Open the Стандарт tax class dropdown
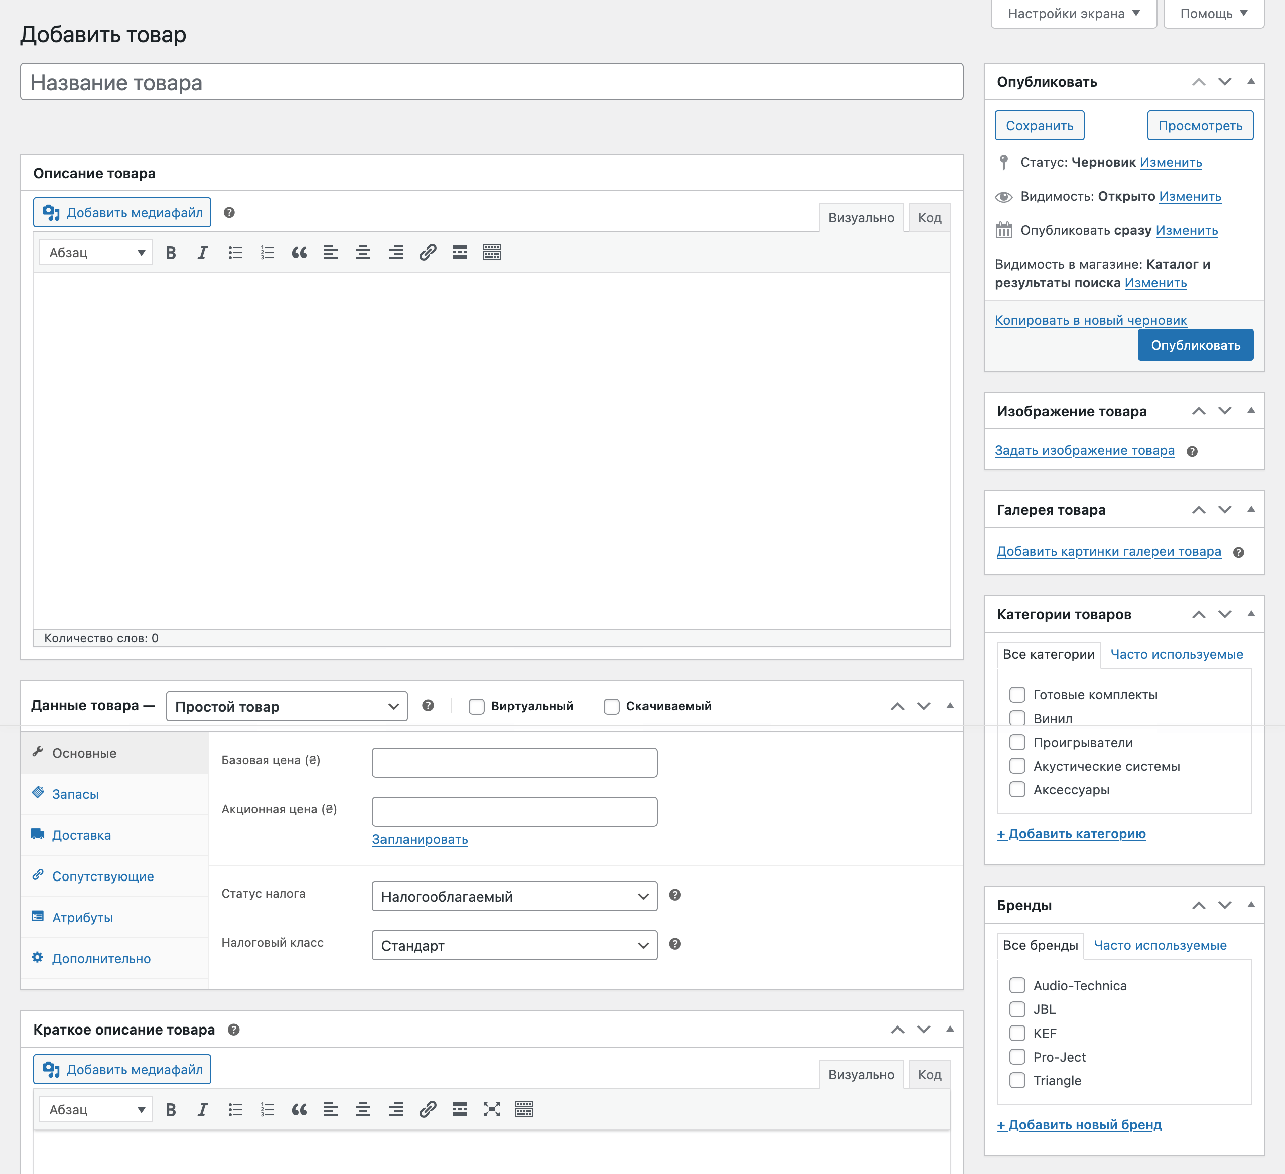 (515, 945)
